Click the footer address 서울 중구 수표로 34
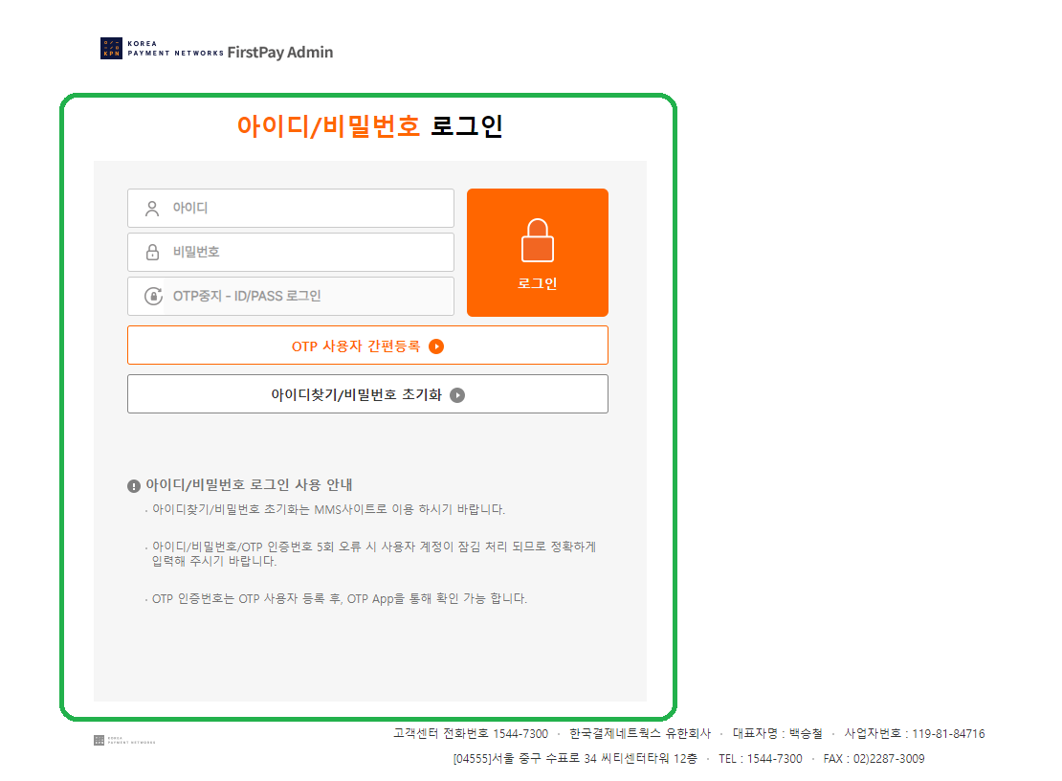 click(x=575, y=759)
